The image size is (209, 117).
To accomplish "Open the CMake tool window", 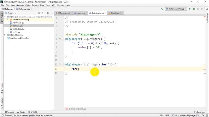I will [21, 112].
